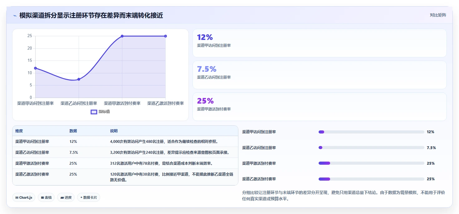
Task: Click the dashboard title 模拟渠道拆分显示注册环节
Action: pyautogui.click(x=91, y=16)
